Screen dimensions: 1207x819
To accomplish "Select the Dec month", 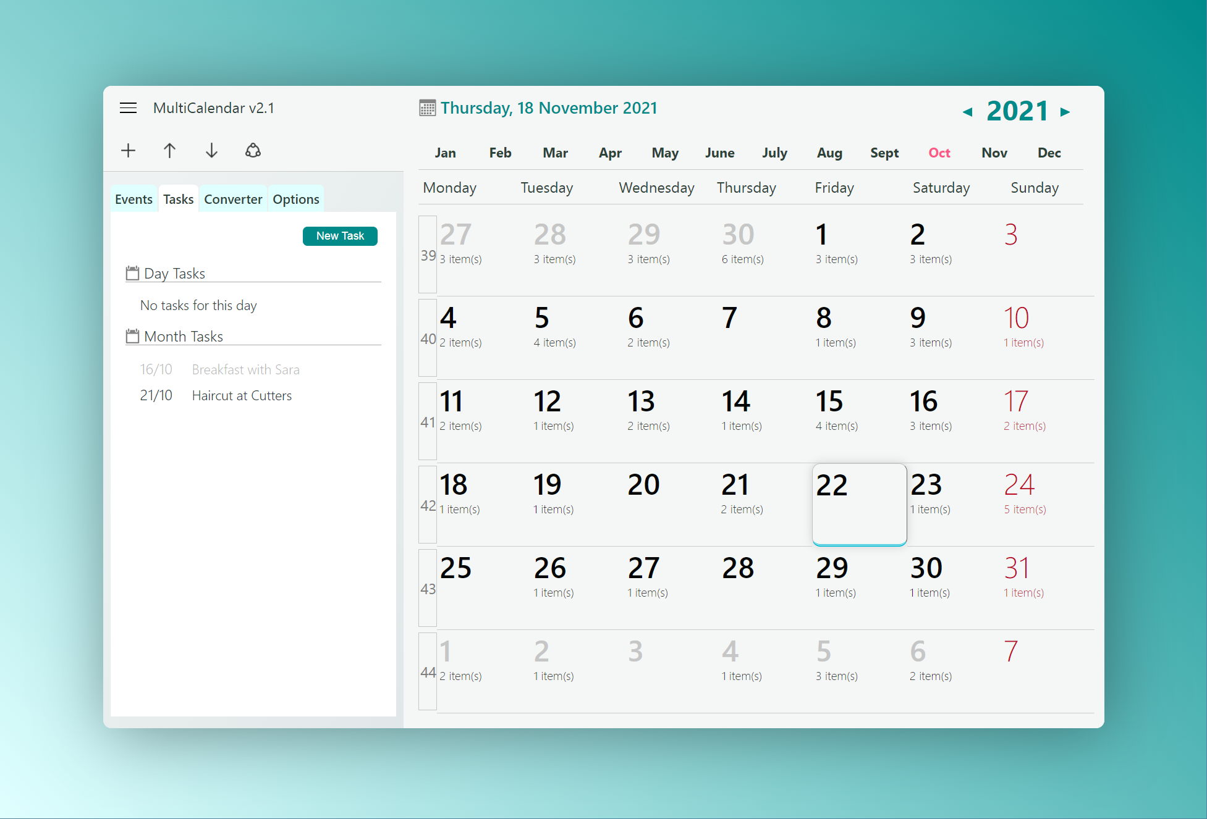I will pyautogui.click(x=1049, y=153).
